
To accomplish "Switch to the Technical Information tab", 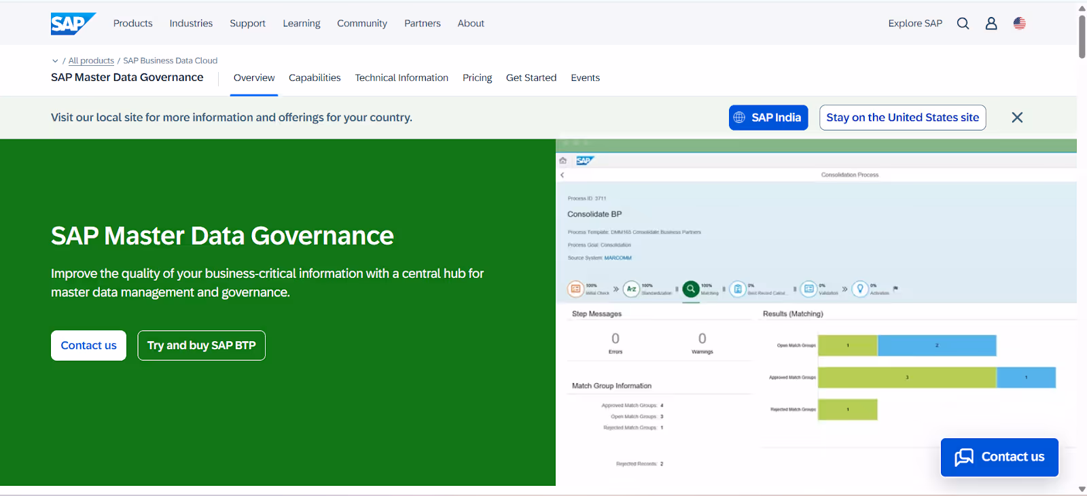I will (x=402, y=77).
